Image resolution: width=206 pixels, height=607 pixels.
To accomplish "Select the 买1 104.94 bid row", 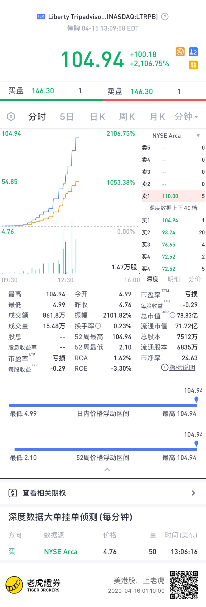I will coord(173,220).
